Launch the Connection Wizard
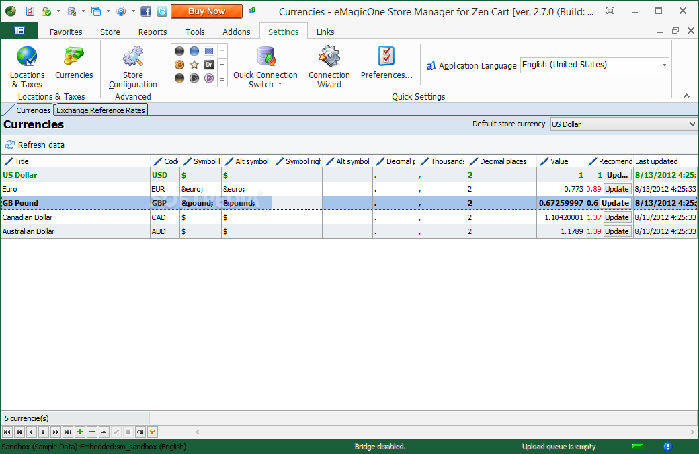 point(329,67)
